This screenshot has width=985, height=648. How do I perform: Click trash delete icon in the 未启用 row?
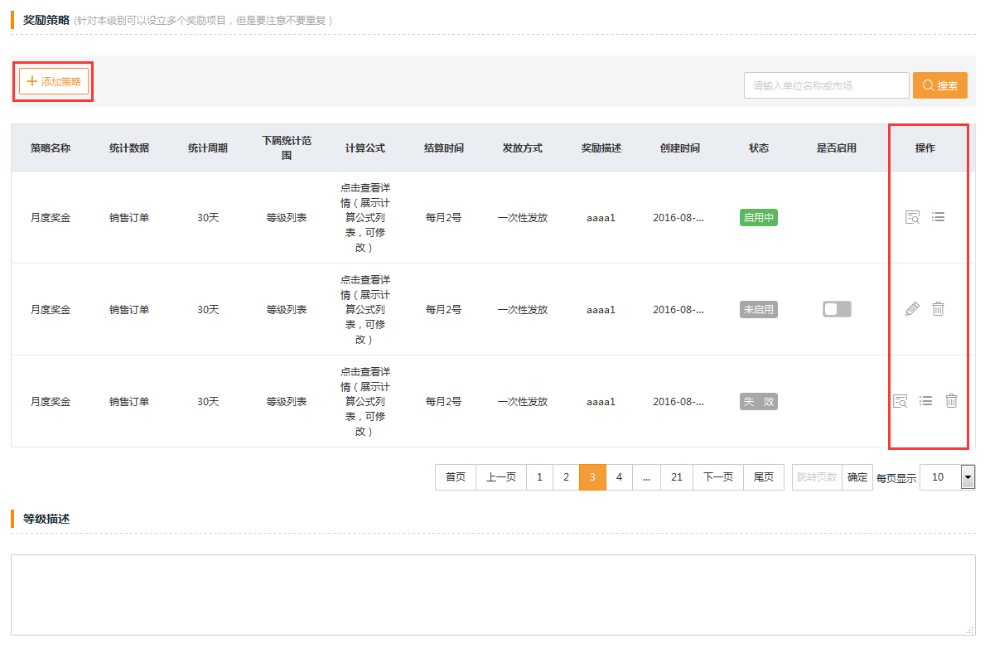pos(938,309)
